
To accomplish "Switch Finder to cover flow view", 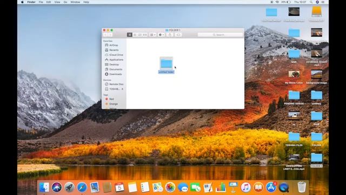I will coord(145,35).
